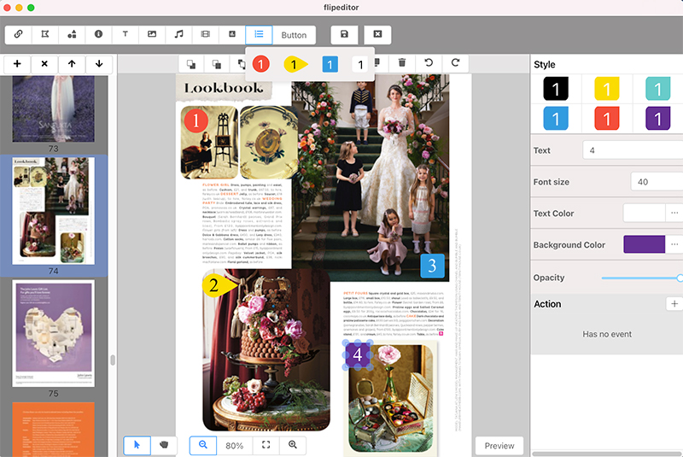
Task: Activate the pointer select tool
Action: (137, 445)
